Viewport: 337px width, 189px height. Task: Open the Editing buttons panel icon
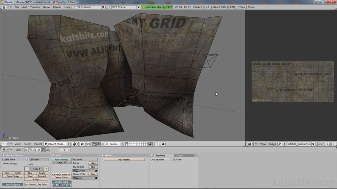[43, 150]
